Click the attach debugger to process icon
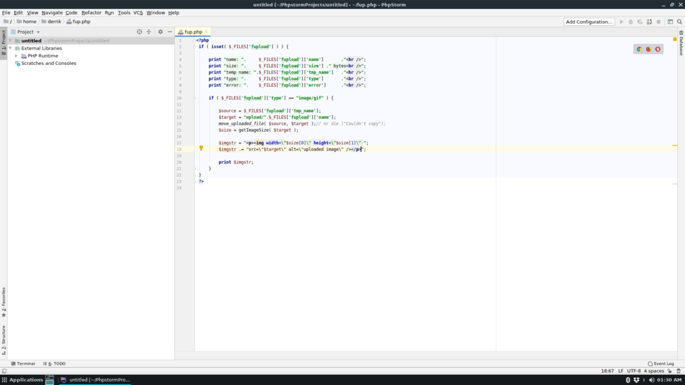The width and height of the screenshot is (685, 385). 649,23
